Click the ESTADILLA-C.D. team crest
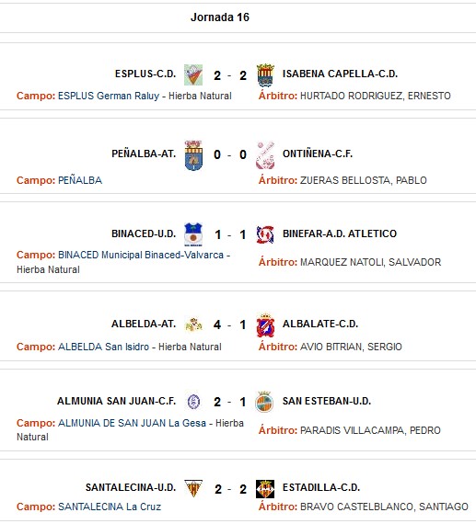 (x=265, y=489)
